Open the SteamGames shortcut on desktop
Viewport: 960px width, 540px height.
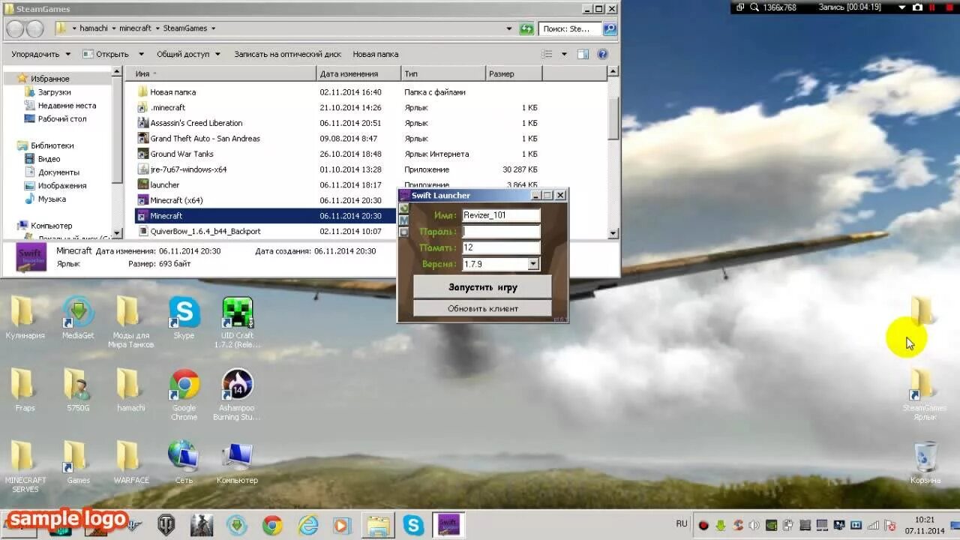point(923,395)
